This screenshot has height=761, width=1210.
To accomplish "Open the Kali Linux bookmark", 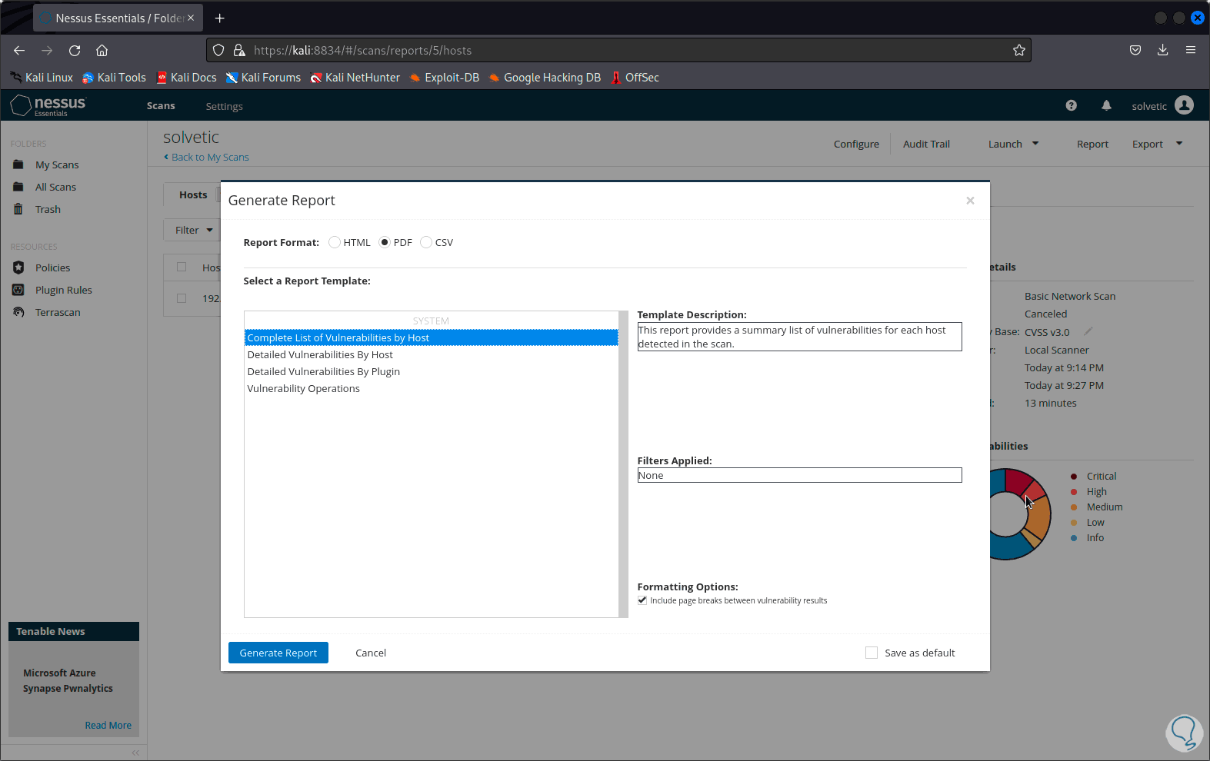I will click(42, 78).
